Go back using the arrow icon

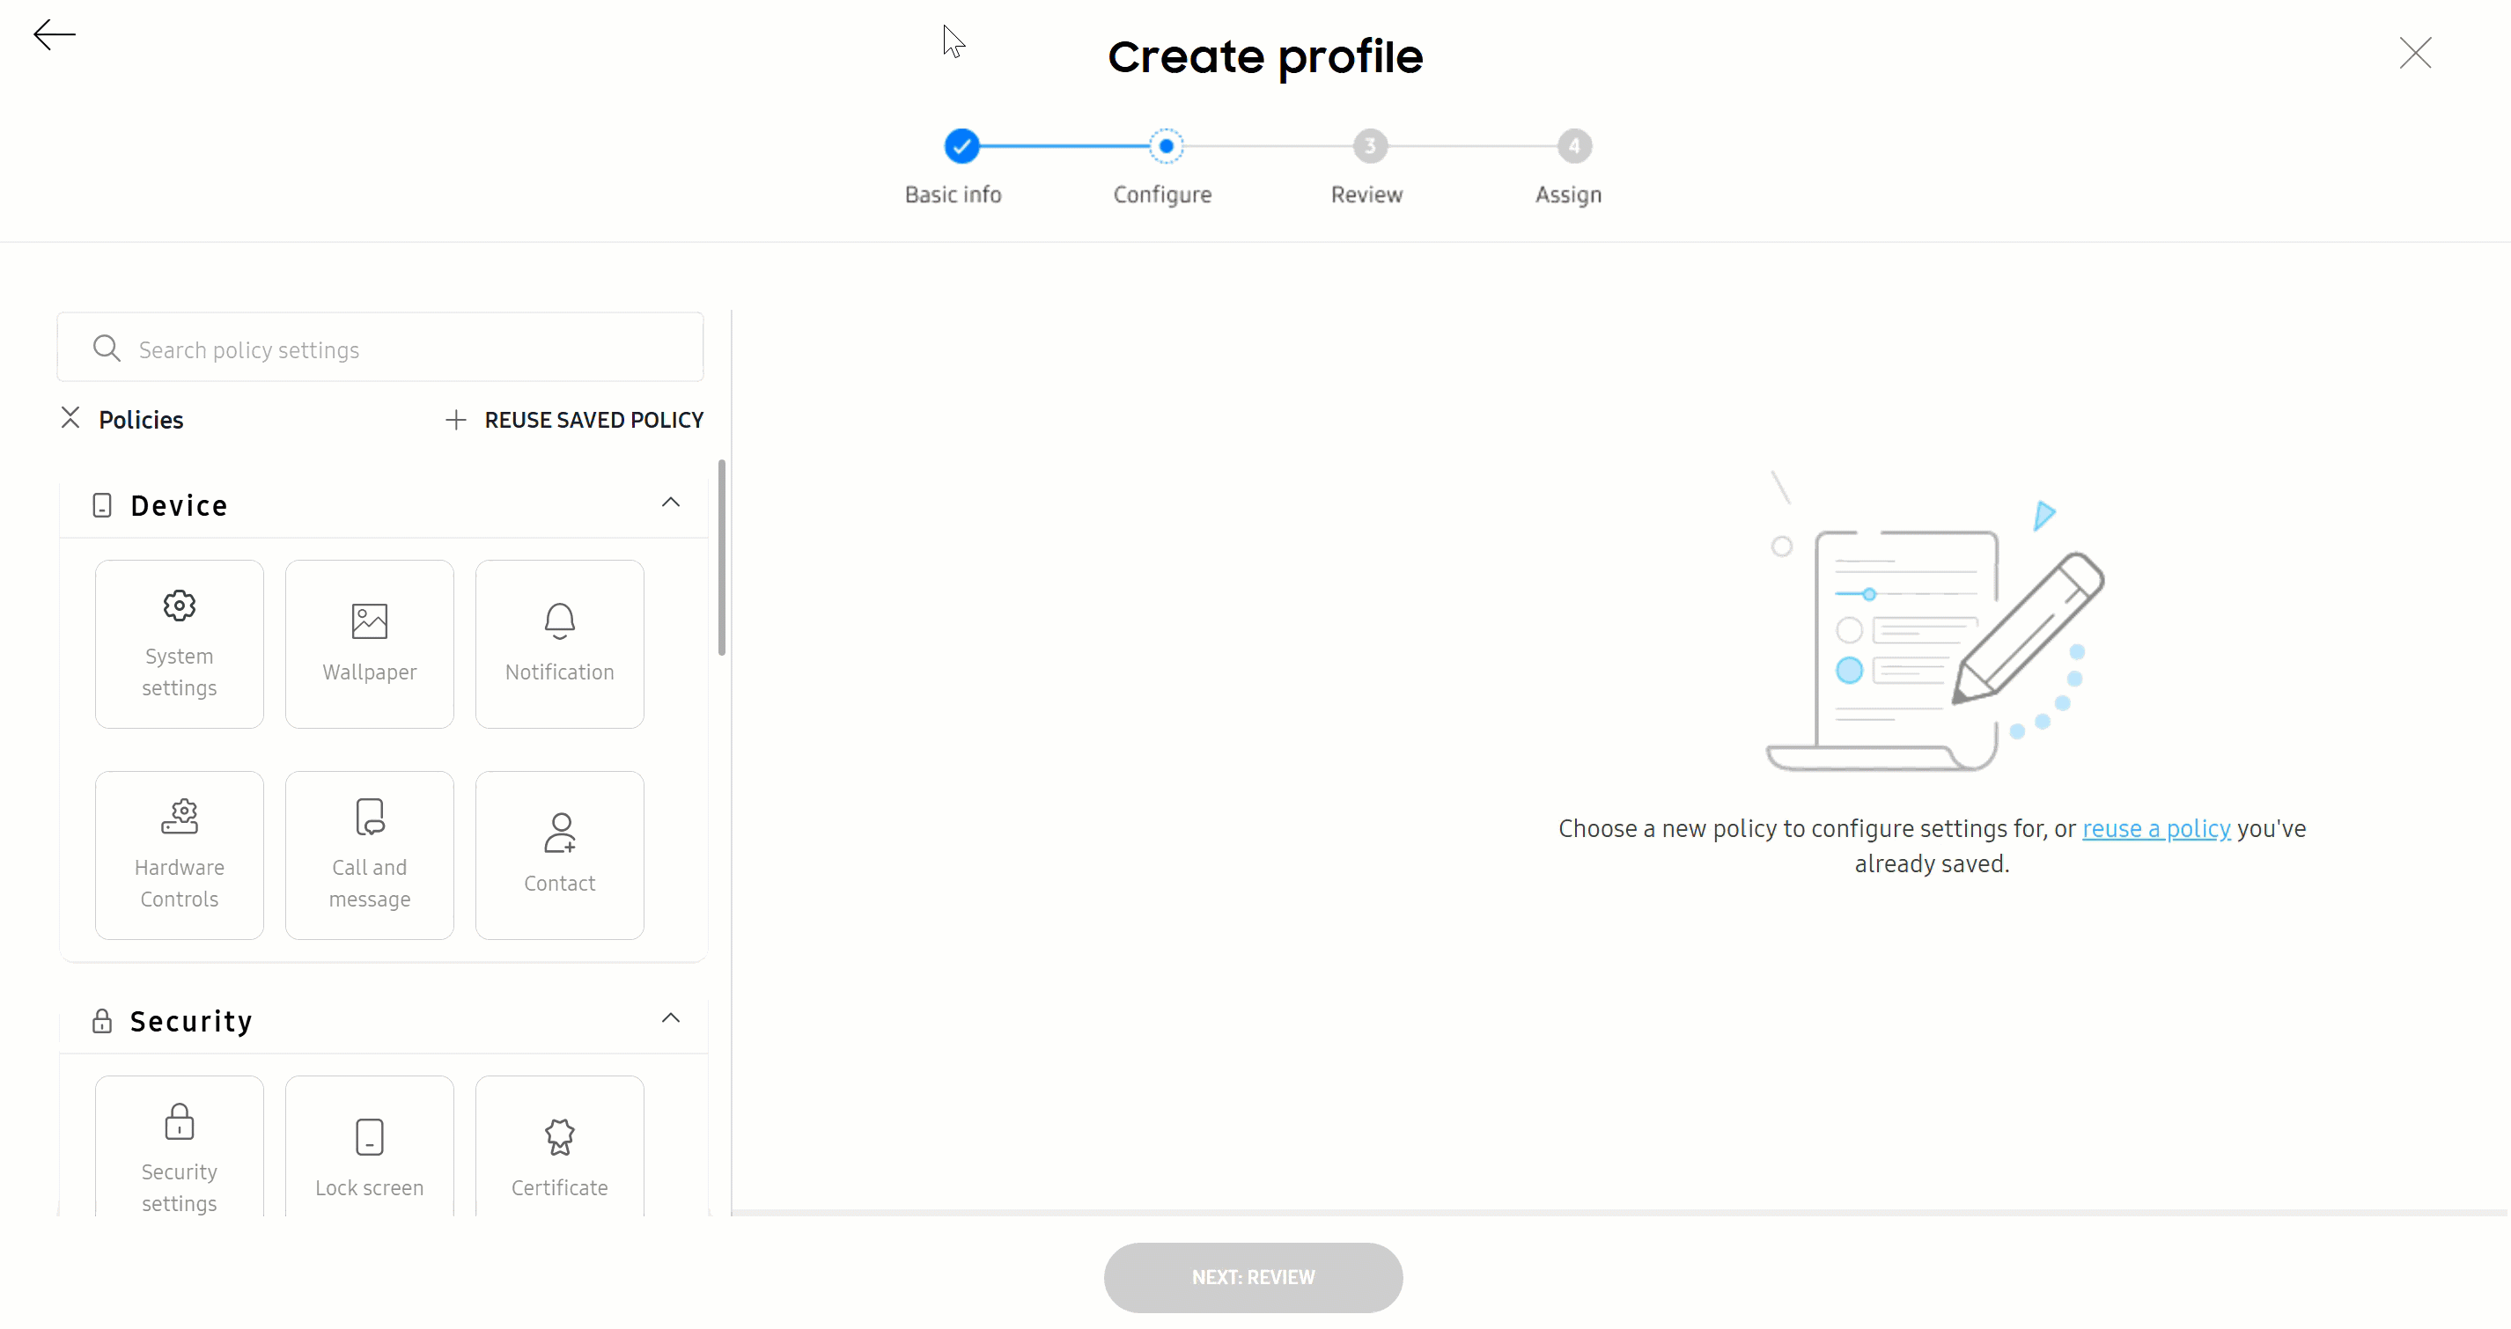(54, 35)
